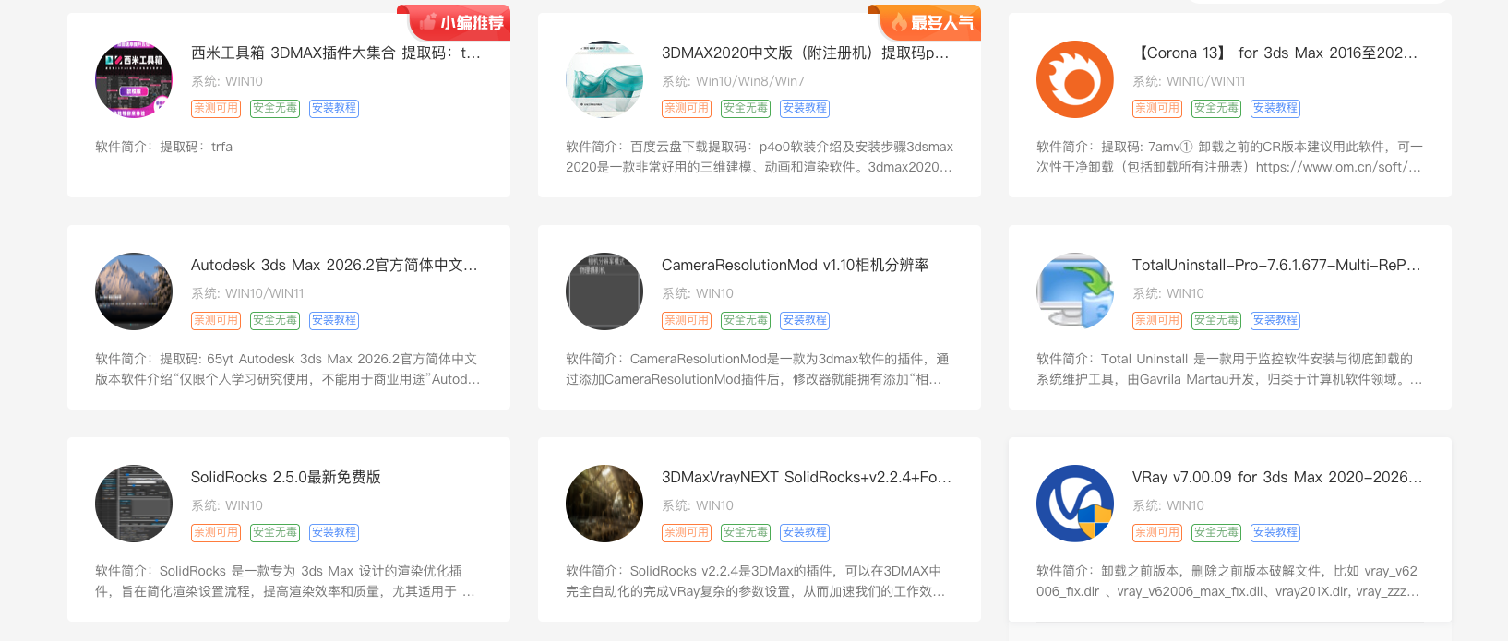Click 亲测可用 tag on Autodesk 3ds Max 2026.2 card
Screen dimensions: 1508x641
pyautogui.click(x=216, y=320)
